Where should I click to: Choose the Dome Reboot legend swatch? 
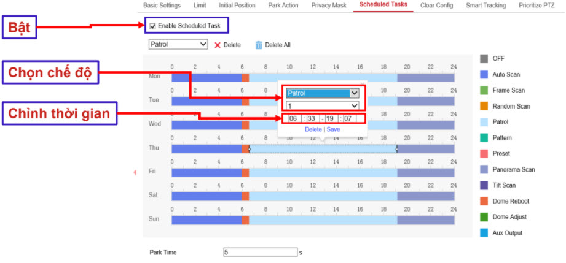point(484,201)
